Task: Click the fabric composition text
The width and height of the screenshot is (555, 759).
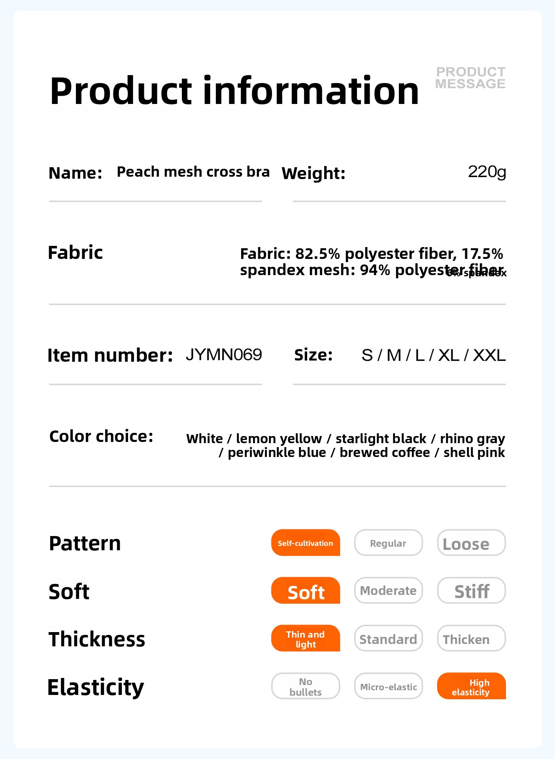Action: [373, 262]
